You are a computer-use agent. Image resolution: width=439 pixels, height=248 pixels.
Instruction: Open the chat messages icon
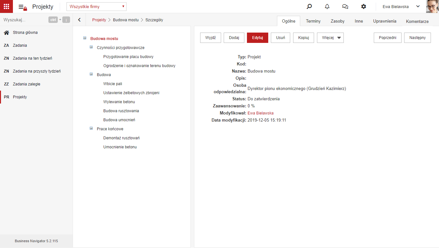point(345,6)
